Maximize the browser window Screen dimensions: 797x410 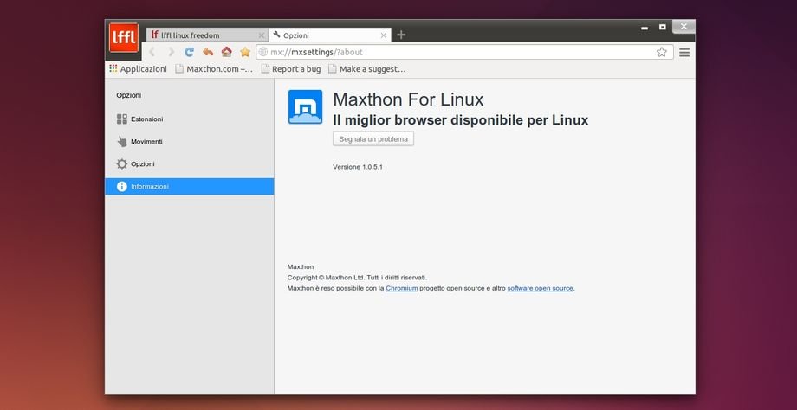663,27
